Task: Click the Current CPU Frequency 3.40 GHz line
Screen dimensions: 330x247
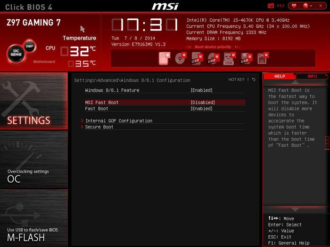Action: [248, 26]
